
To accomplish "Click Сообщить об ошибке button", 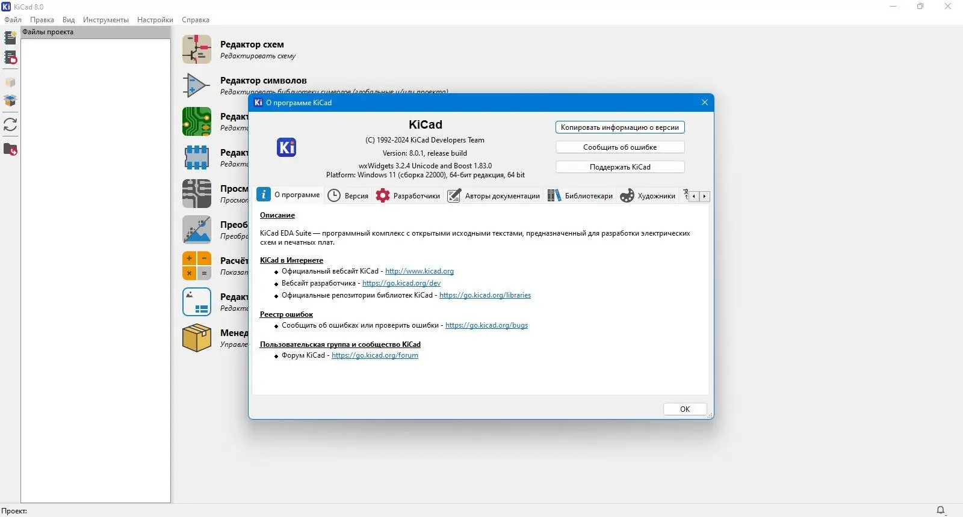I will [x=620, y=147].
